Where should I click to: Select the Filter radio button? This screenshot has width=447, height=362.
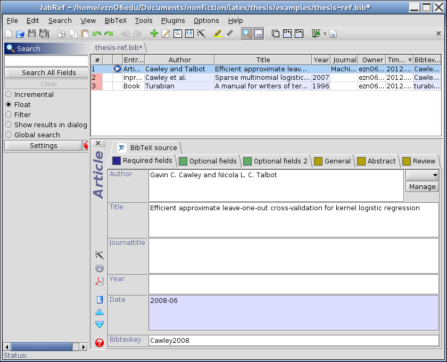pyautogui.click(x=9, y=114)
